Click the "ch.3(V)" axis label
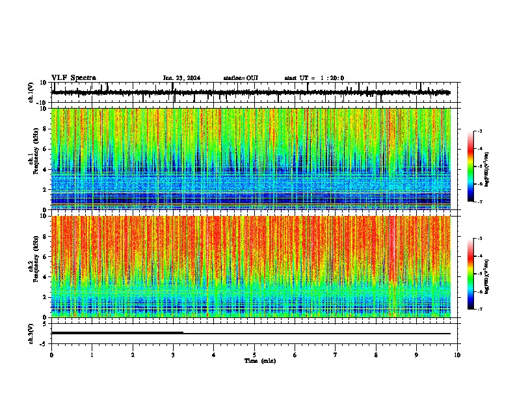This screenshot has width=515, height=398. point(31,334)
